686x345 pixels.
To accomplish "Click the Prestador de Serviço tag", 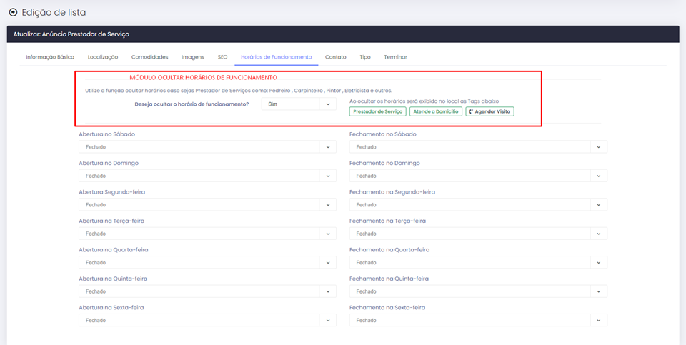I will tap(377, 111).
